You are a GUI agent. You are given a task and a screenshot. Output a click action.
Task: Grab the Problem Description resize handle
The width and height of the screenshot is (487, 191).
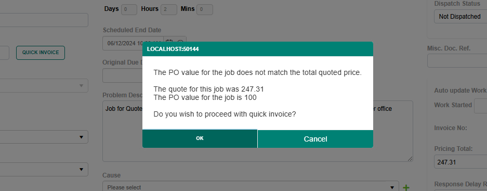410,159
